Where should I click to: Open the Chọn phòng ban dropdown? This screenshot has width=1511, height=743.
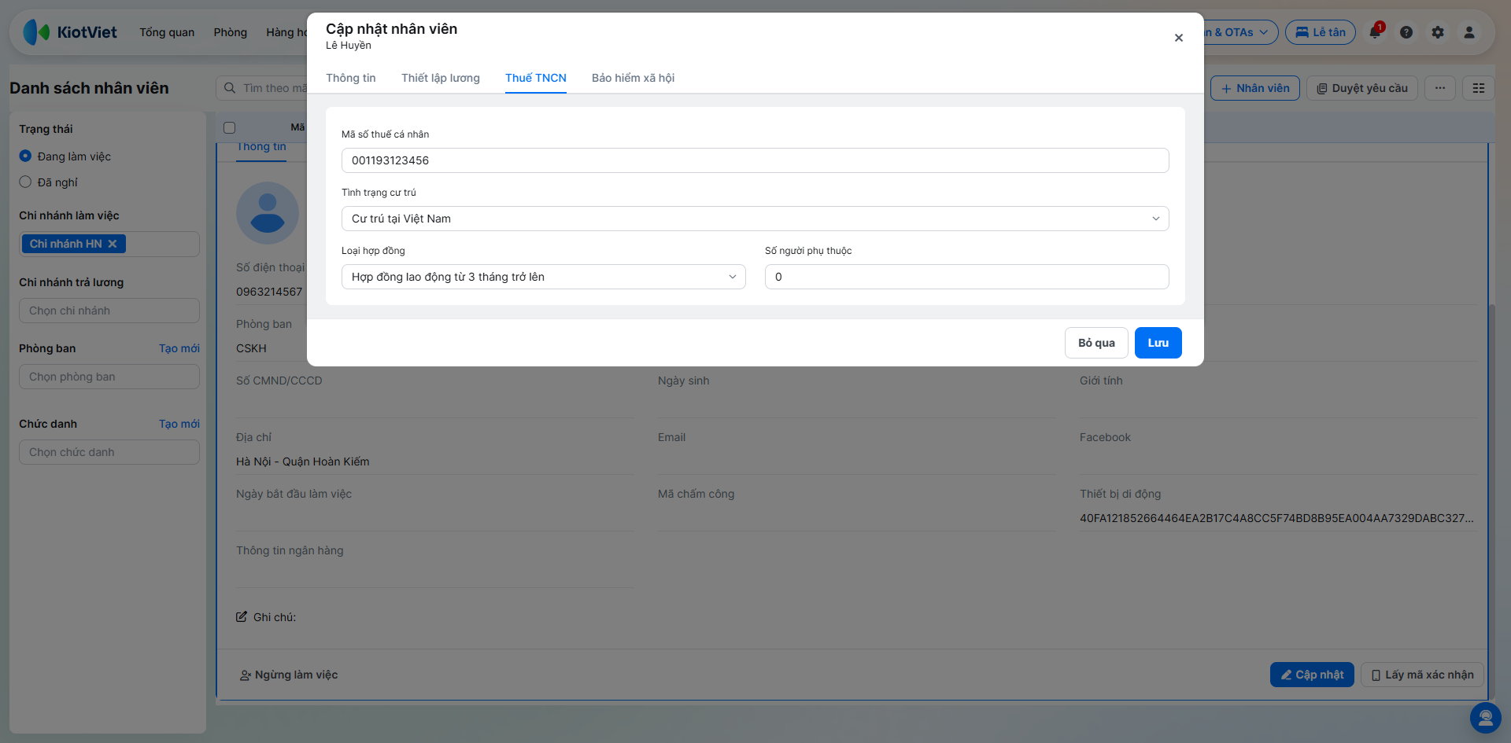pos(109,377)
